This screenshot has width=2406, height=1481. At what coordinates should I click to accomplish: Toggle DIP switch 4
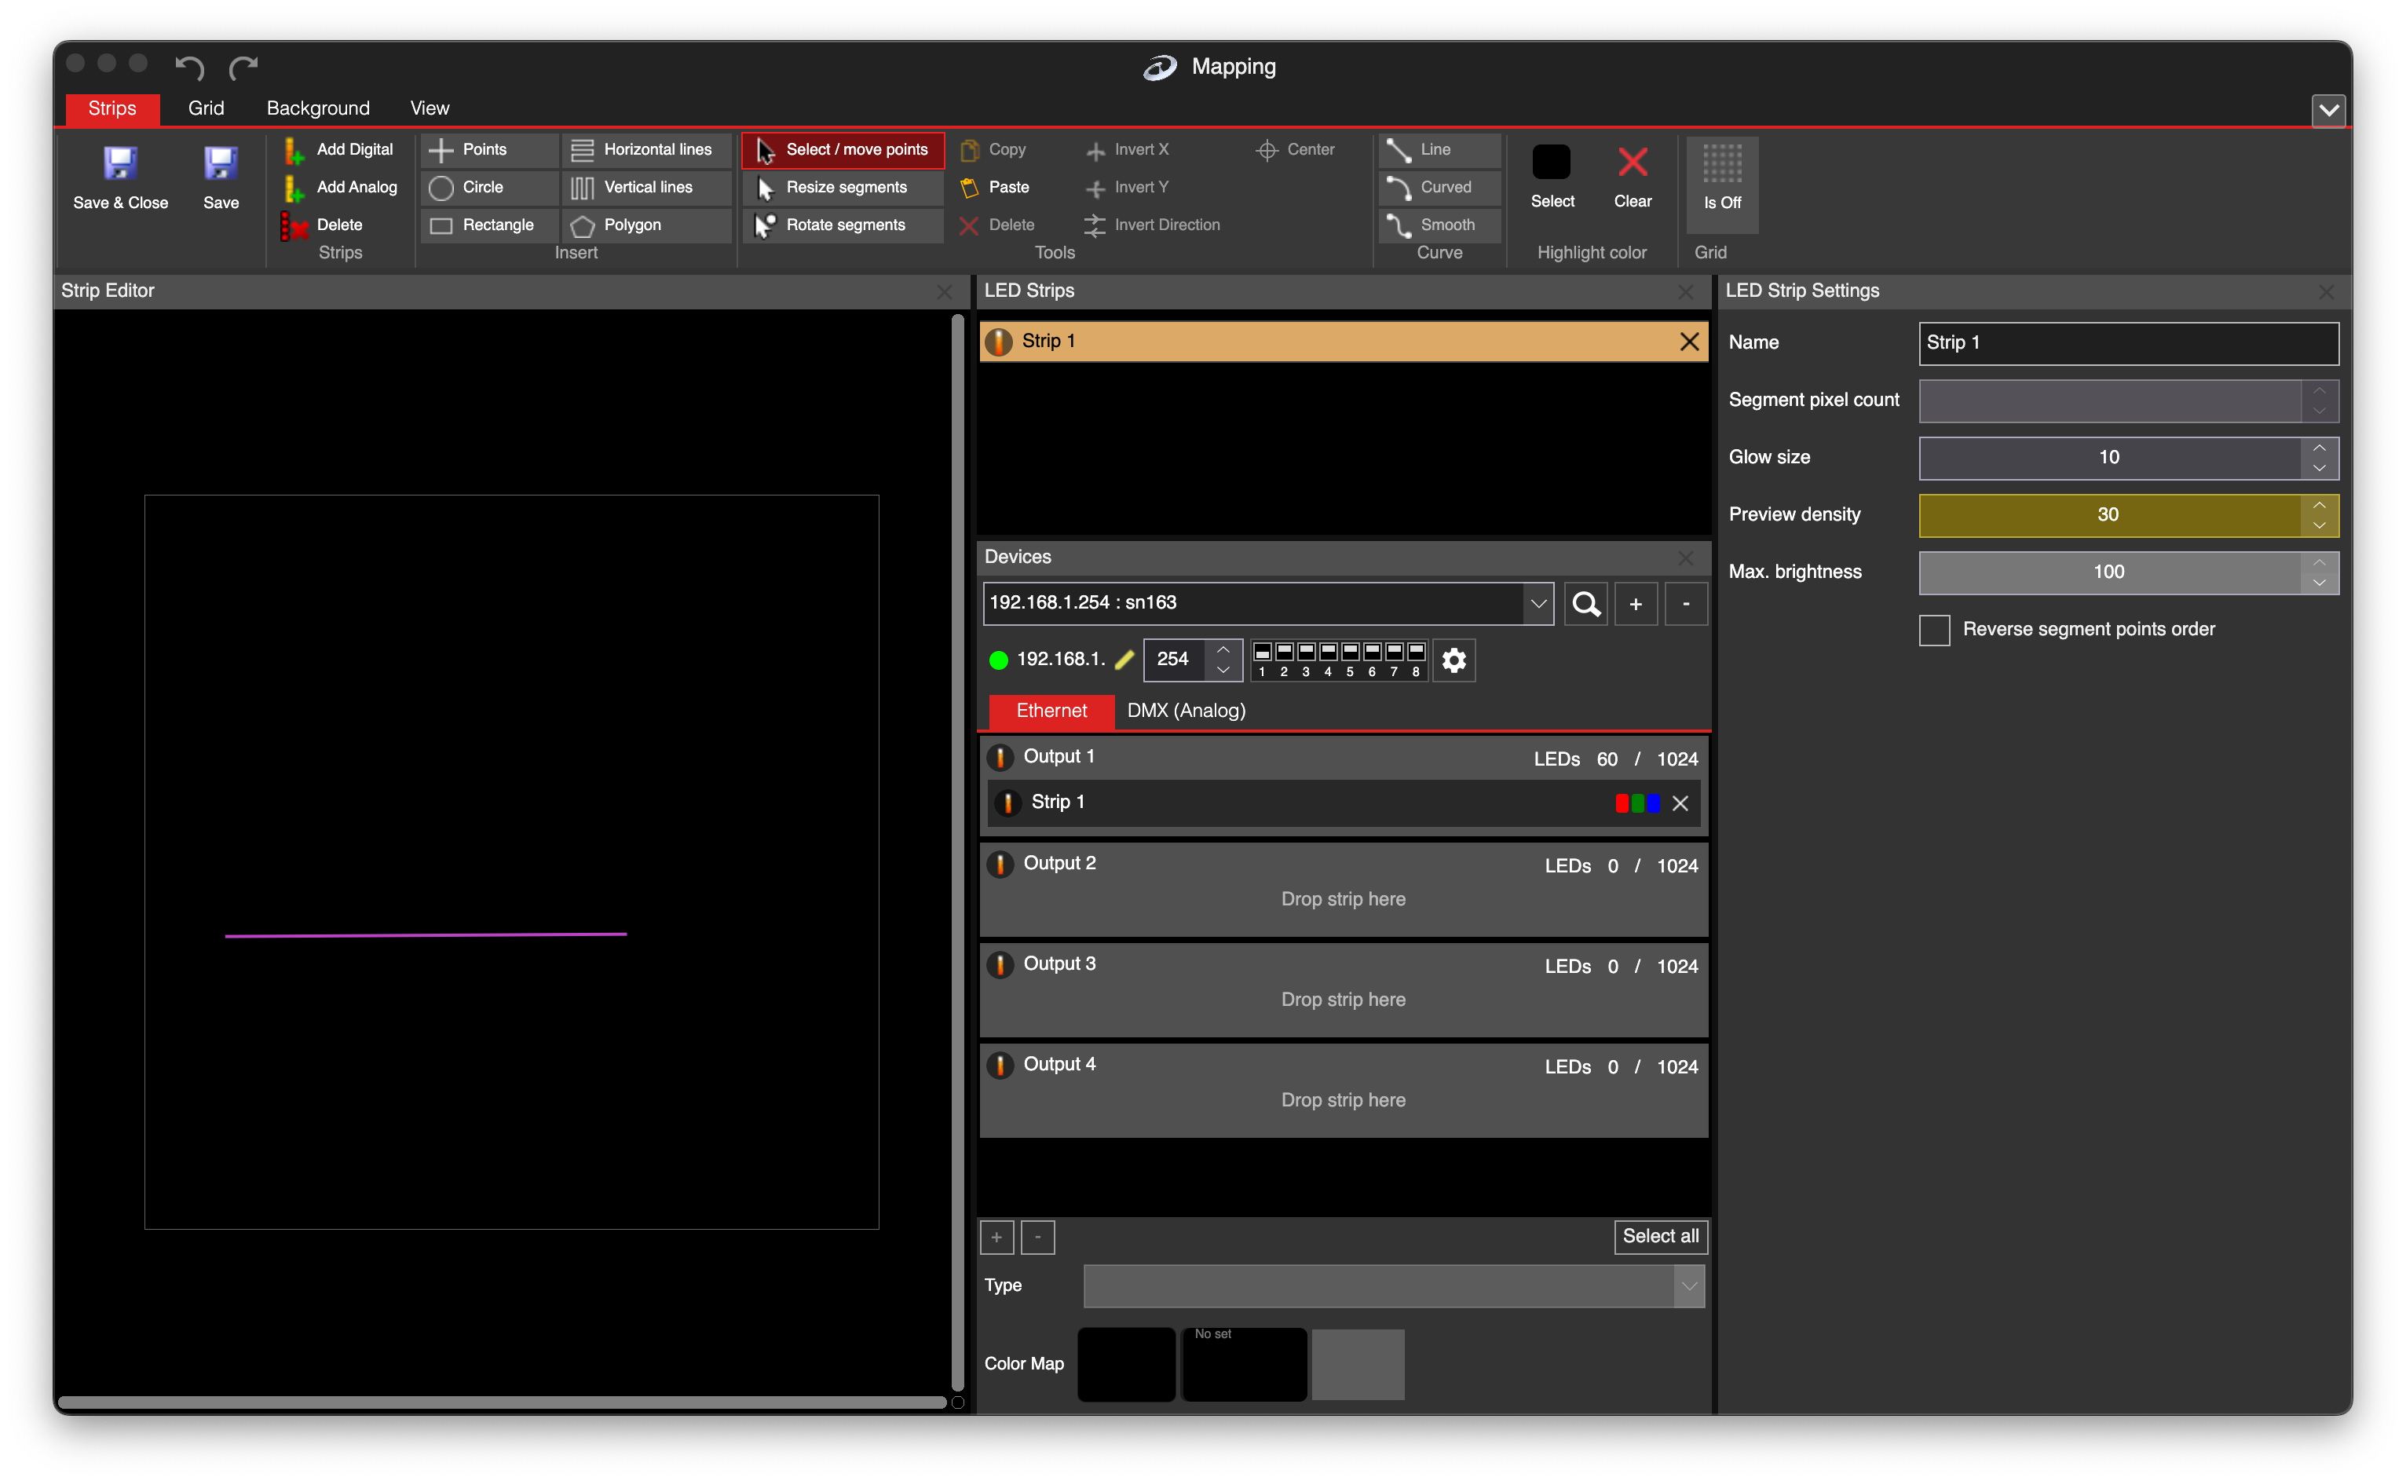coord(1328,653)
